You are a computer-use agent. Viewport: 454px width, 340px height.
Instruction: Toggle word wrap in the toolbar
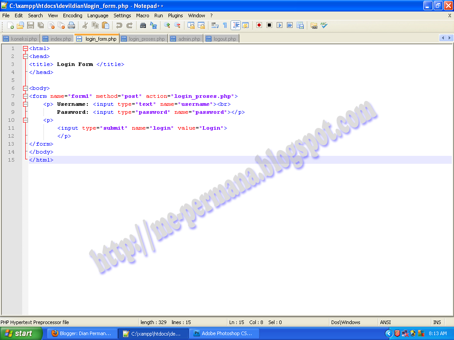pyautogui.click(x=215, y=25)
